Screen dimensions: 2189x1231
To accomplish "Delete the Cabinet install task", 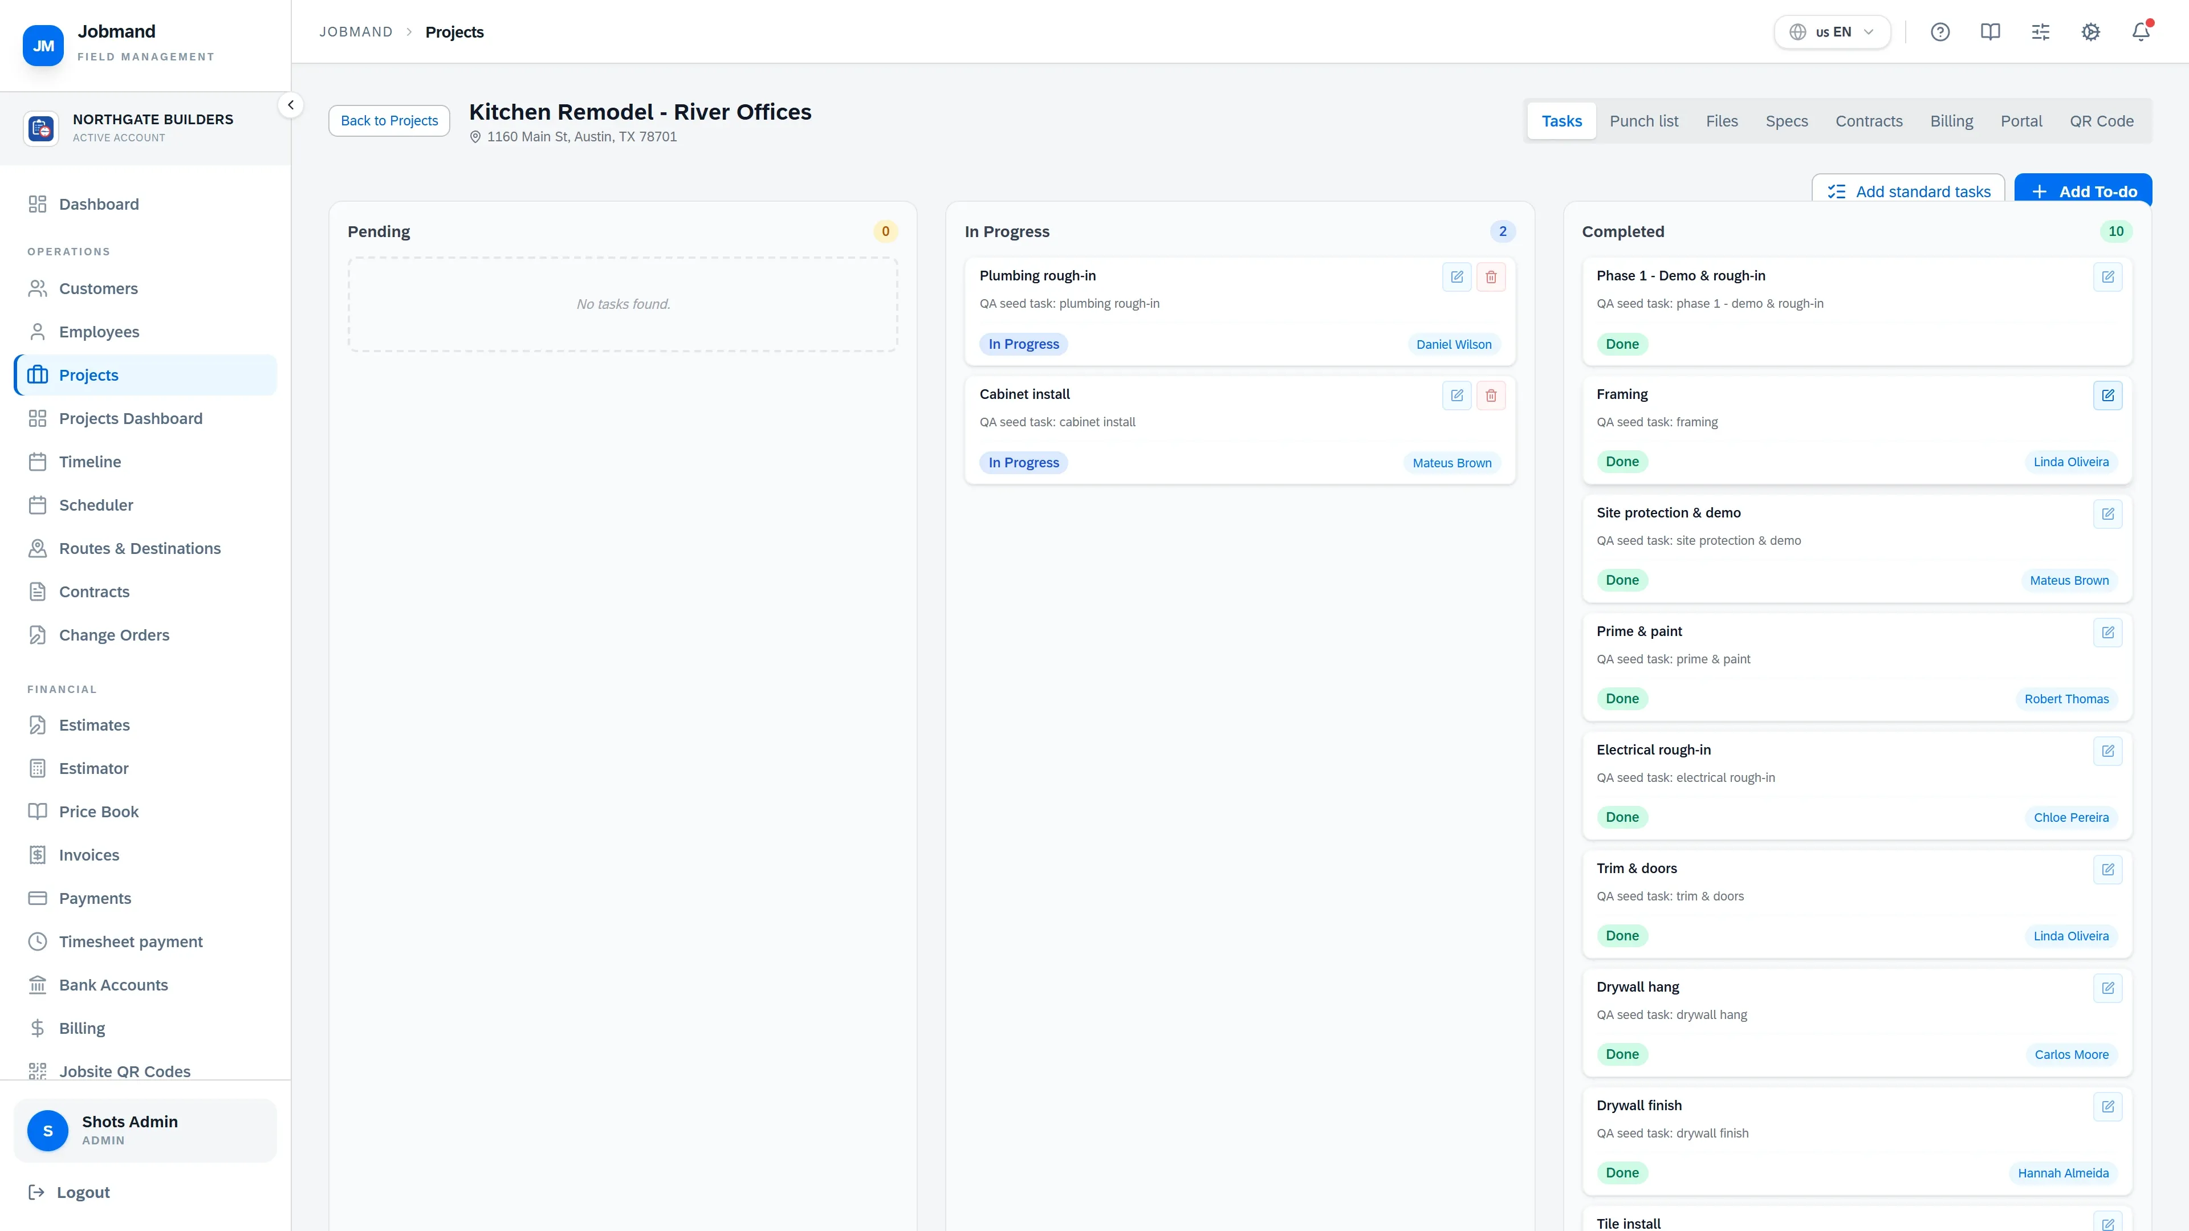I will pyautogui.click(x=1491, y=395).
